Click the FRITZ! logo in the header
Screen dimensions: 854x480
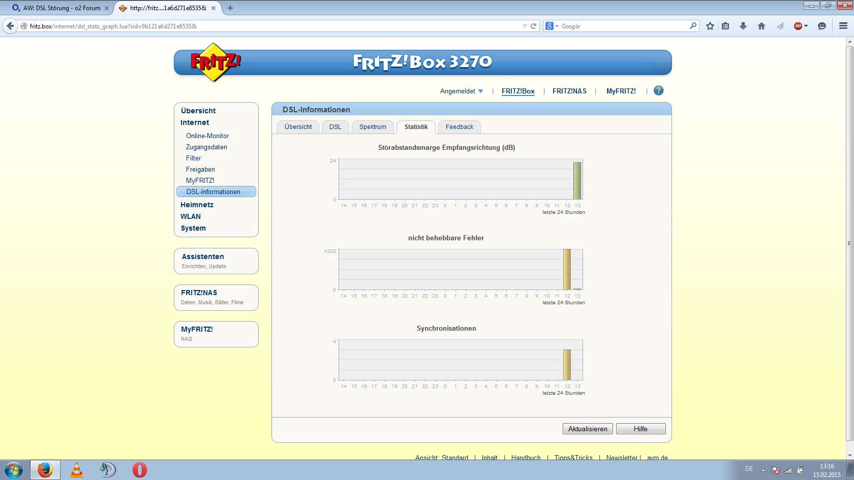216,62
